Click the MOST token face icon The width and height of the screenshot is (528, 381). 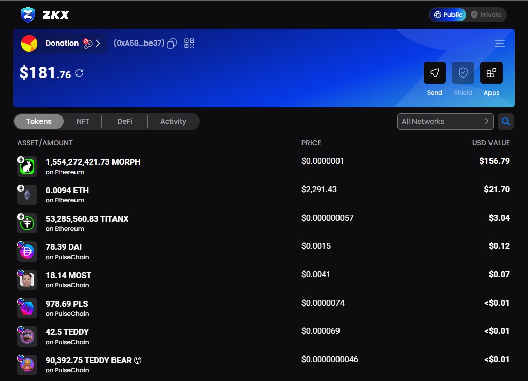pos(27,280)
